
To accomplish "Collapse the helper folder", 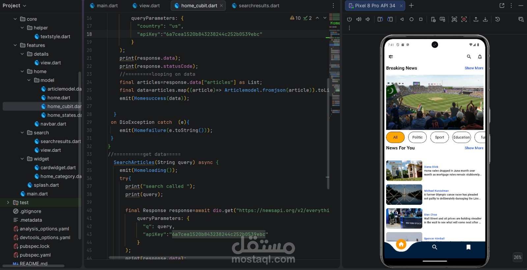I will [22, 28].
